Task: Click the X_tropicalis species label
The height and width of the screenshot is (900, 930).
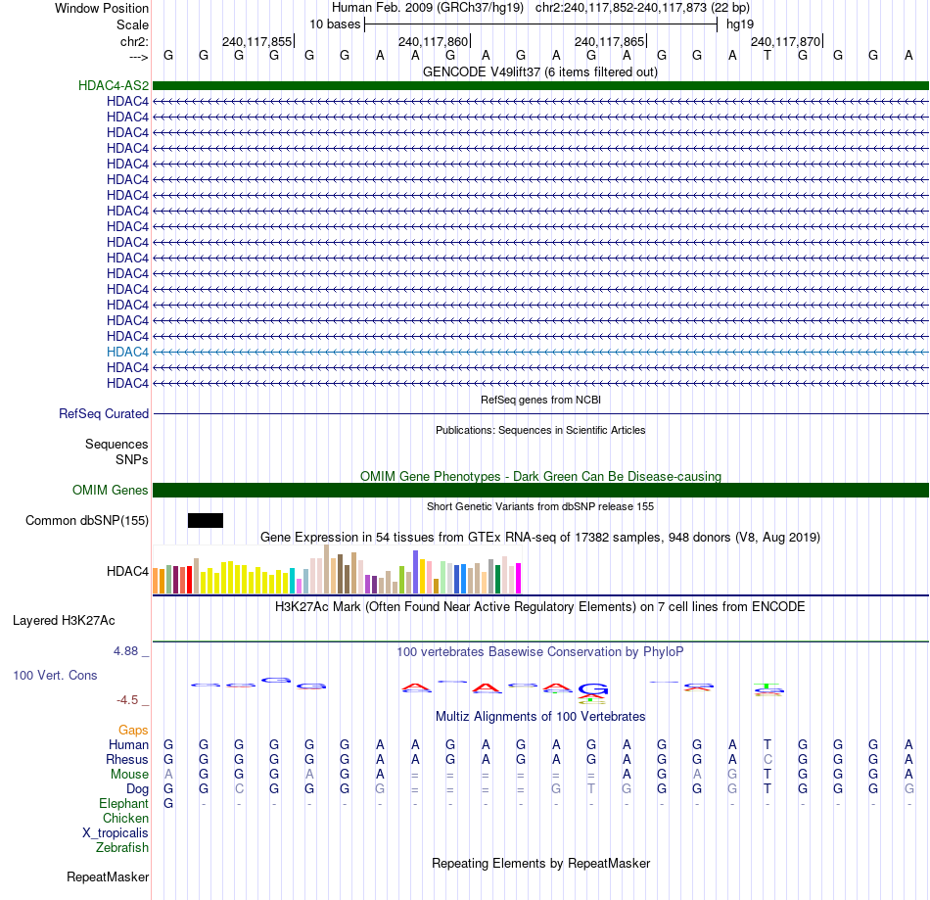Action: click(116, 833)
